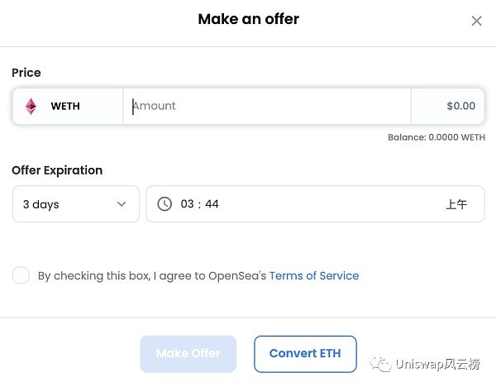Select the minute value 44
Viewport: 496px width, 387px height.
[x=212, y=204]
